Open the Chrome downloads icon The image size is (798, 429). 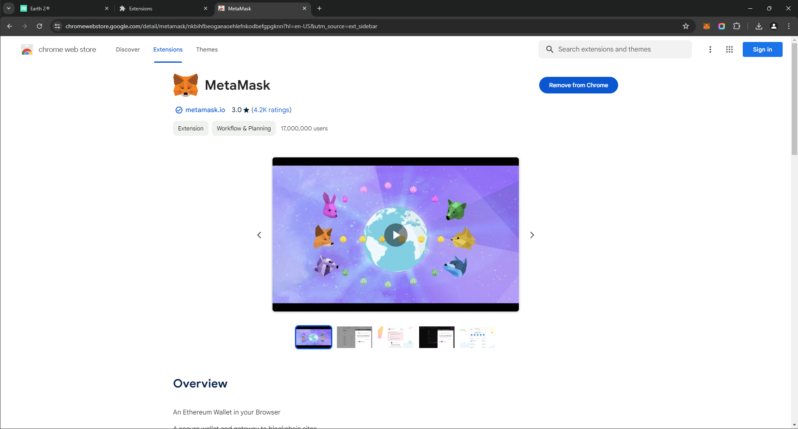[759, 26]
